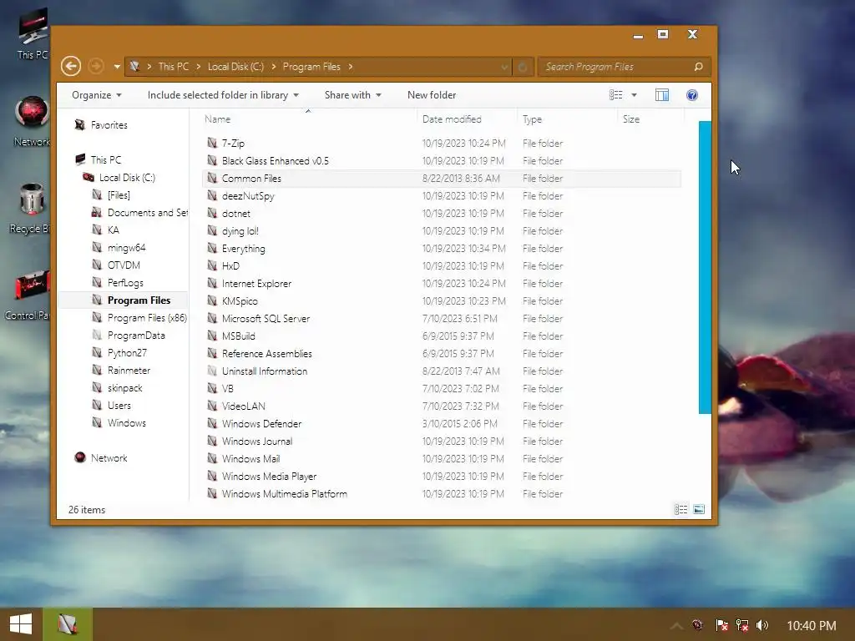Click the Action Center flag tray icon
The width and height of the screenshot is (855, 641).
722,625
